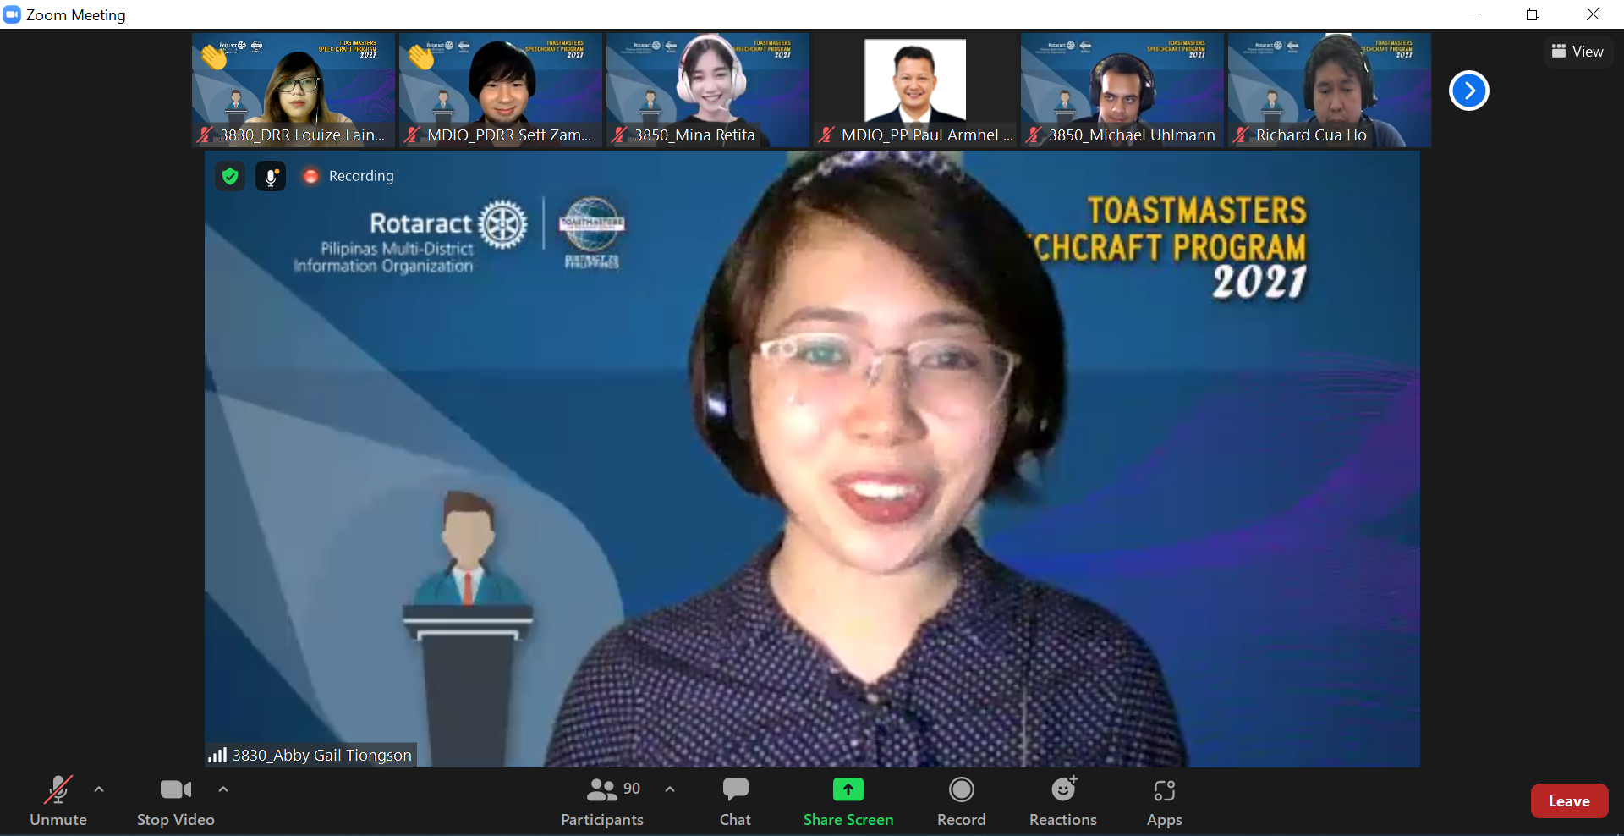The height and width of the screenshot is (836, 1624).
Task: Open the View menu
Action: coord(1578,51)
